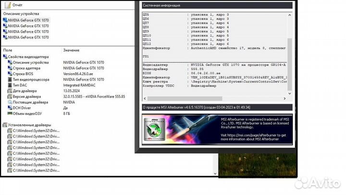
Task: Click the AuthenticAMD Идентификатор line
Action: click(x=214, y=48)
